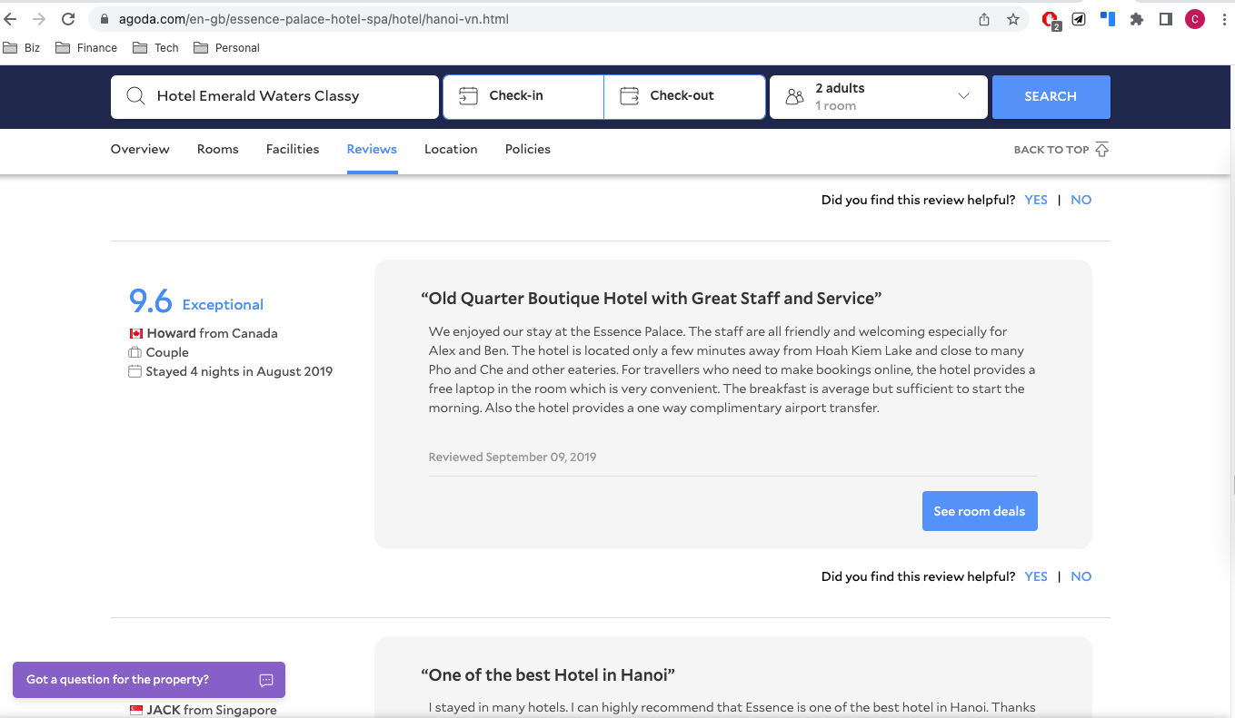Open the black square arrow extension icon

(x=1079, y=19)
